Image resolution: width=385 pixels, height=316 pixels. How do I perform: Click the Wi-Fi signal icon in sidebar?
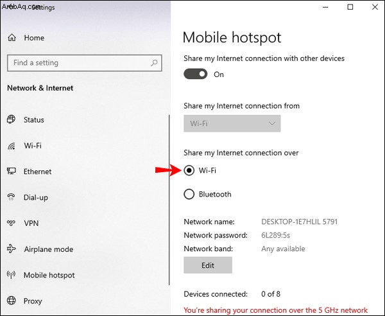click(x=12, y=146)
